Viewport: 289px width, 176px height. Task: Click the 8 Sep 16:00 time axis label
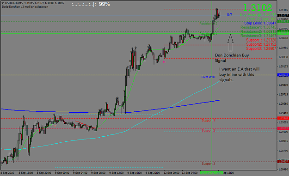point(26,173)
